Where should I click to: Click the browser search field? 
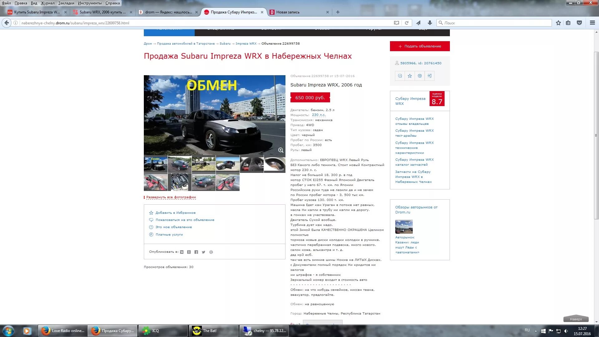pos(496,23)
